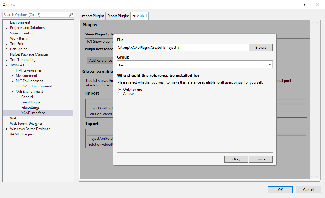325x198 pixels.
Task: Click SolutionFolderP entry in Import list
Action: 100,114
